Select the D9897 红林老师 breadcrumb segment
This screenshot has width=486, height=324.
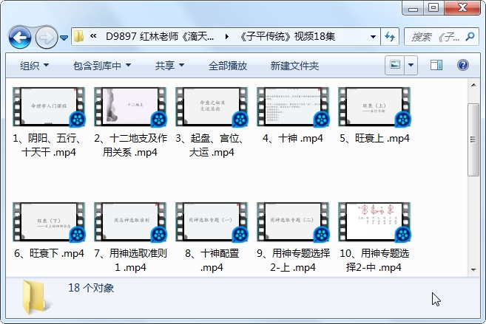160,36
